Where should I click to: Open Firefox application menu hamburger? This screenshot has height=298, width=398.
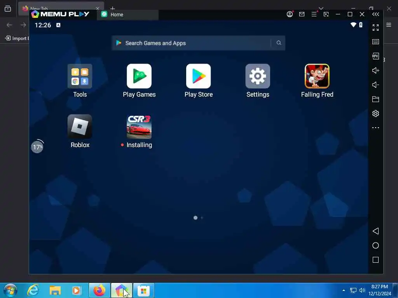tap(389, 24)
